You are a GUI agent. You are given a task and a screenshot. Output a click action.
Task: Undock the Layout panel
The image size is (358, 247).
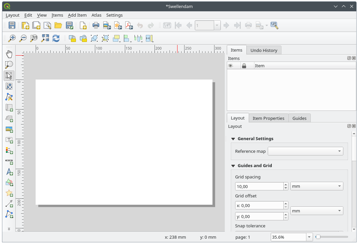[x=349, y=126]
